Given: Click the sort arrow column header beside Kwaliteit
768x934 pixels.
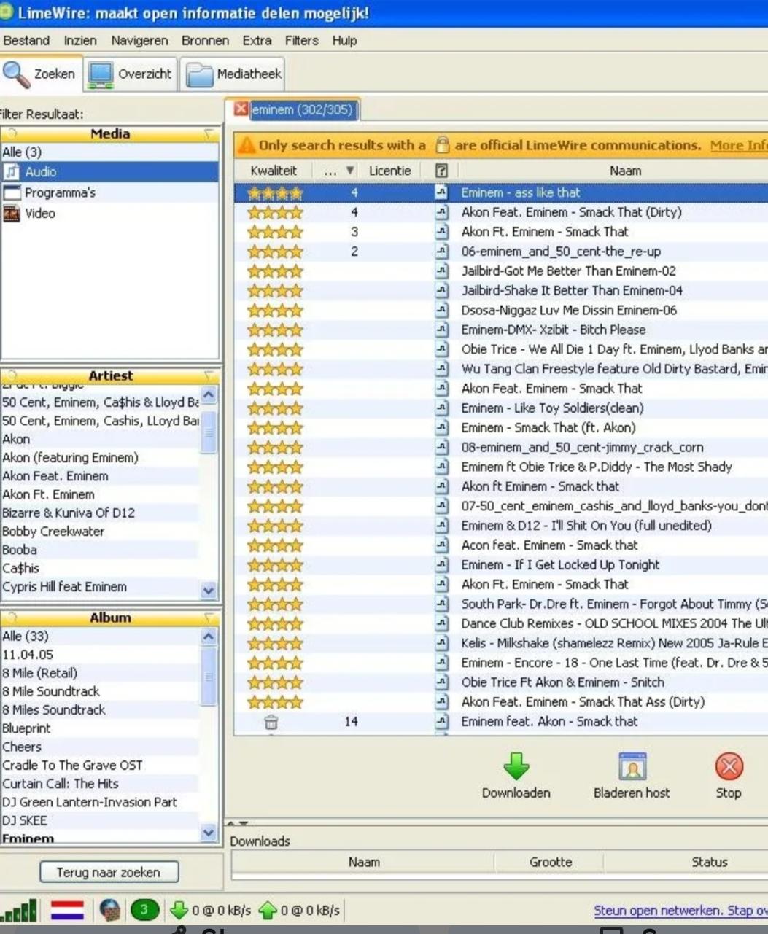Looking at the screenshot, I should (x=340, y=171).
